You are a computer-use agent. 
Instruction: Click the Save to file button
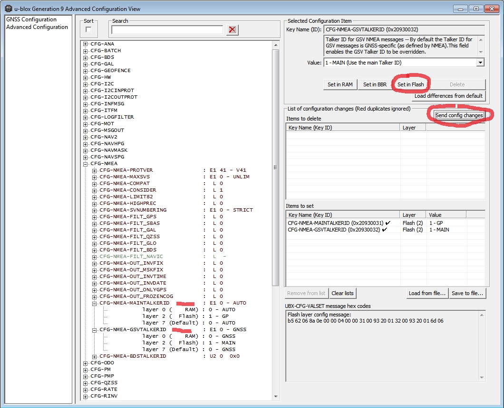(467, 293)
